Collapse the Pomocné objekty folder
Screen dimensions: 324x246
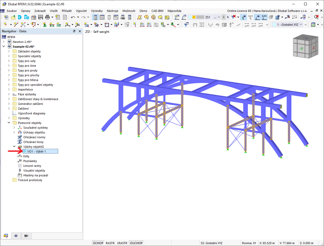(x=9, y=123)
